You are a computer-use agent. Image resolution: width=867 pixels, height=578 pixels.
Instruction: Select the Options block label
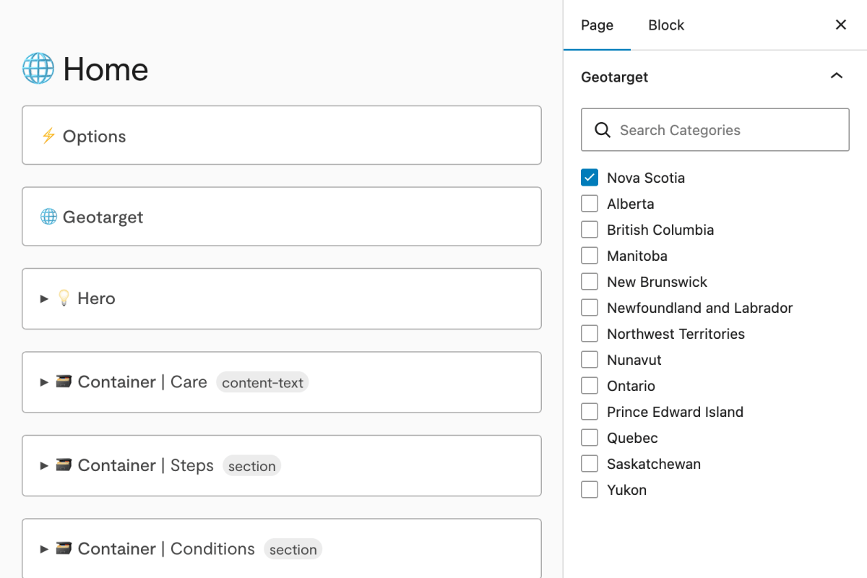pos(94,137)
